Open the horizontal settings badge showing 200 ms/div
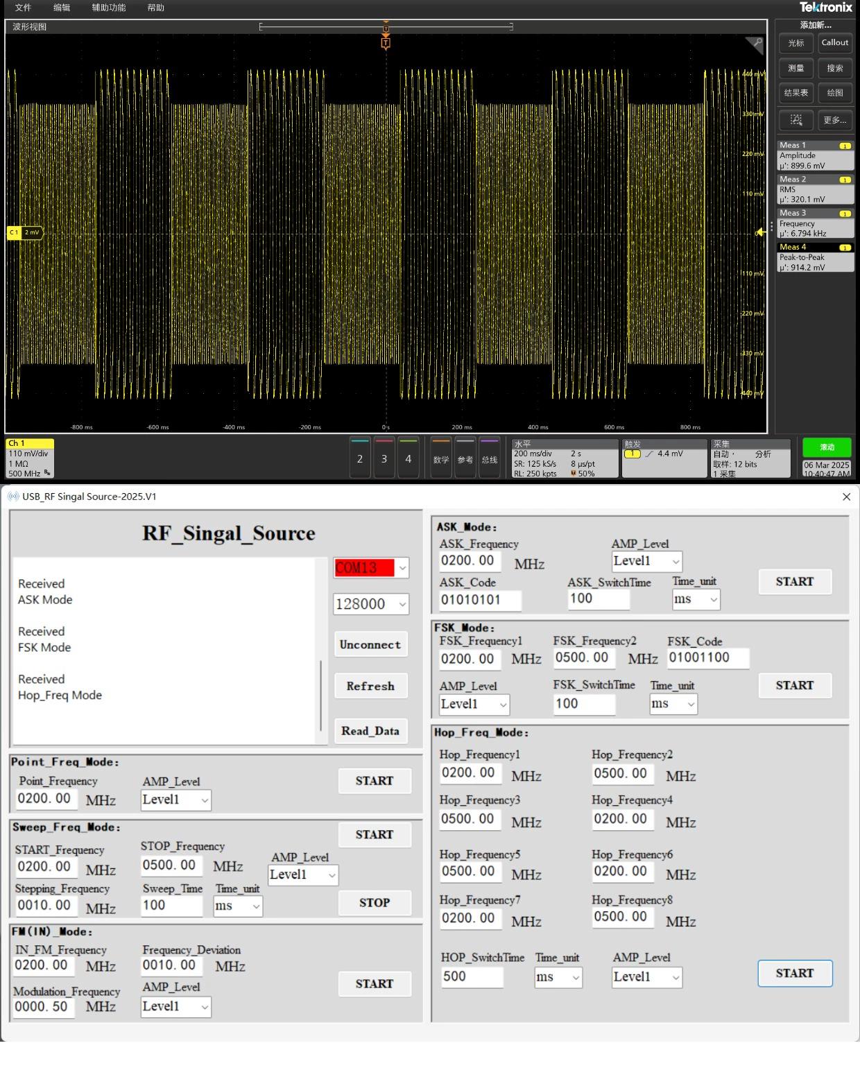Screen dimensions: 860x1068 [564, 458]
